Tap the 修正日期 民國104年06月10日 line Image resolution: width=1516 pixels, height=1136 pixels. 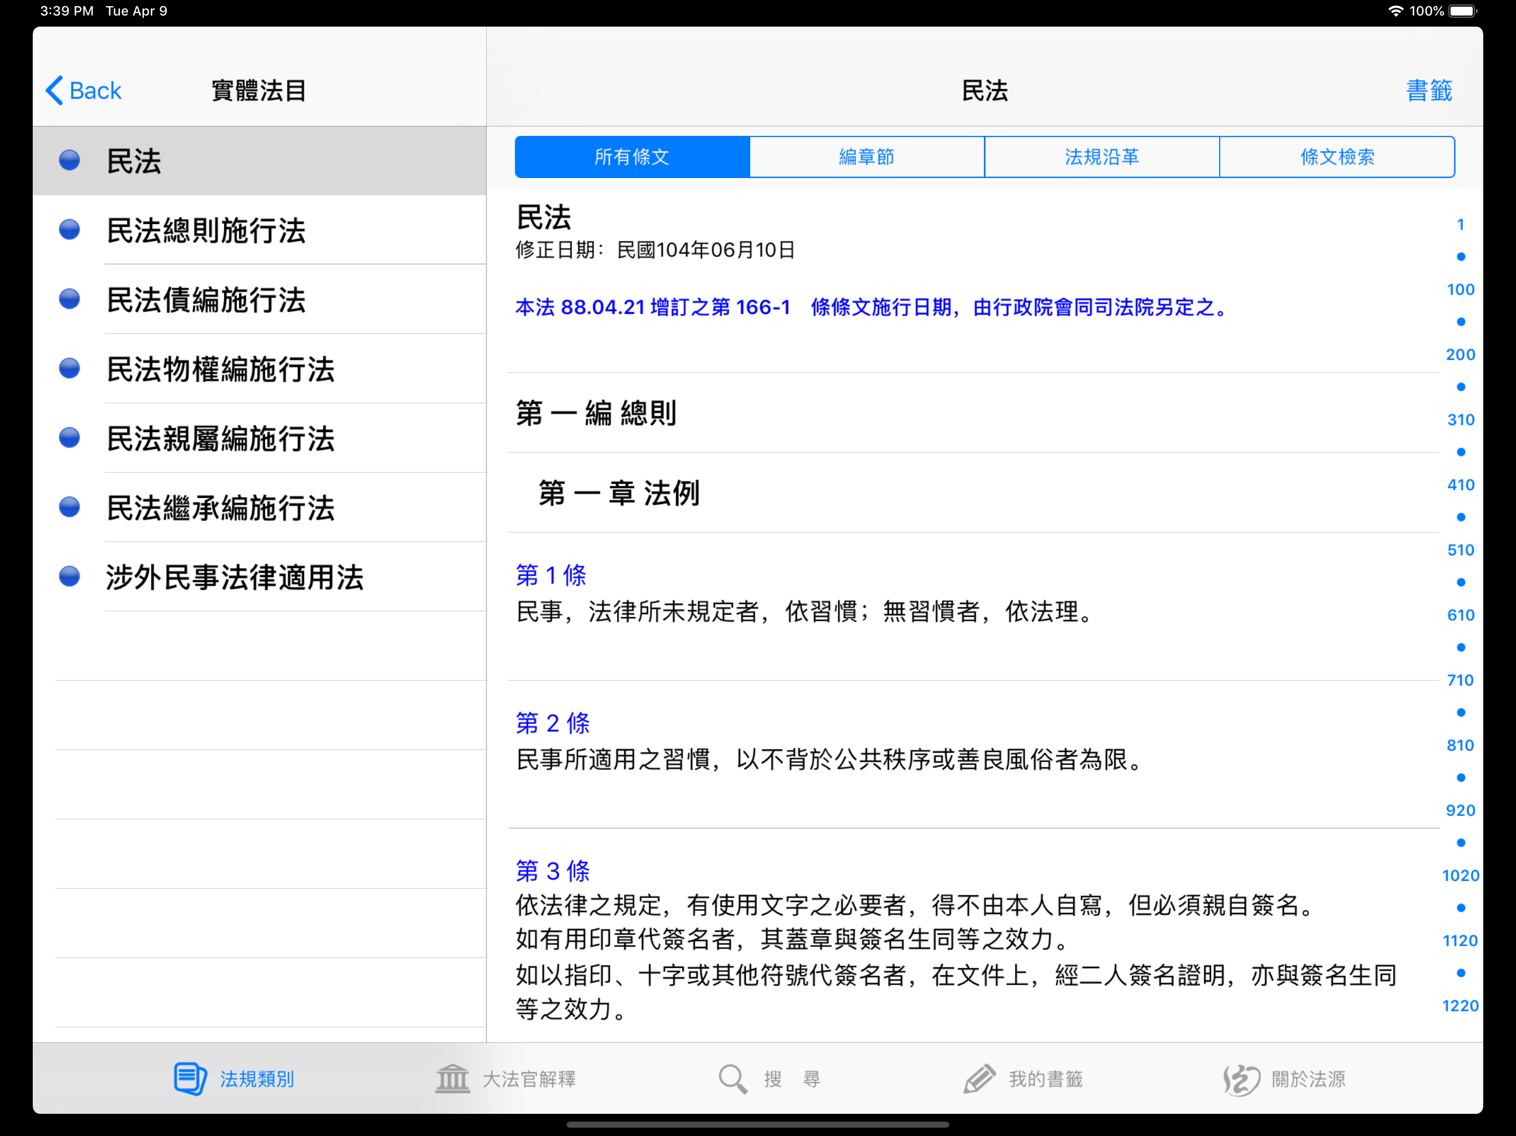[x=655, y=250]
